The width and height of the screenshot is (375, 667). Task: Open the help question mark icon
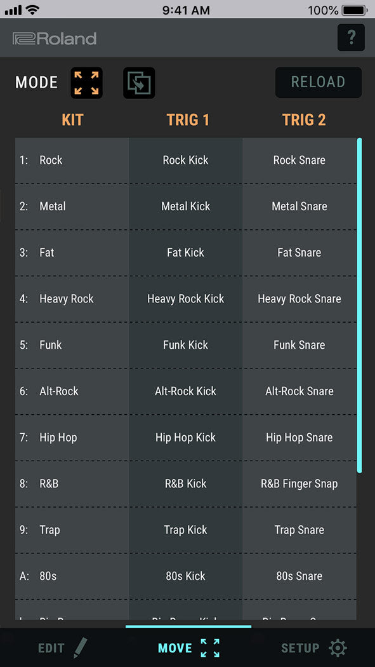pyautogui.click(x=351, y=37)
